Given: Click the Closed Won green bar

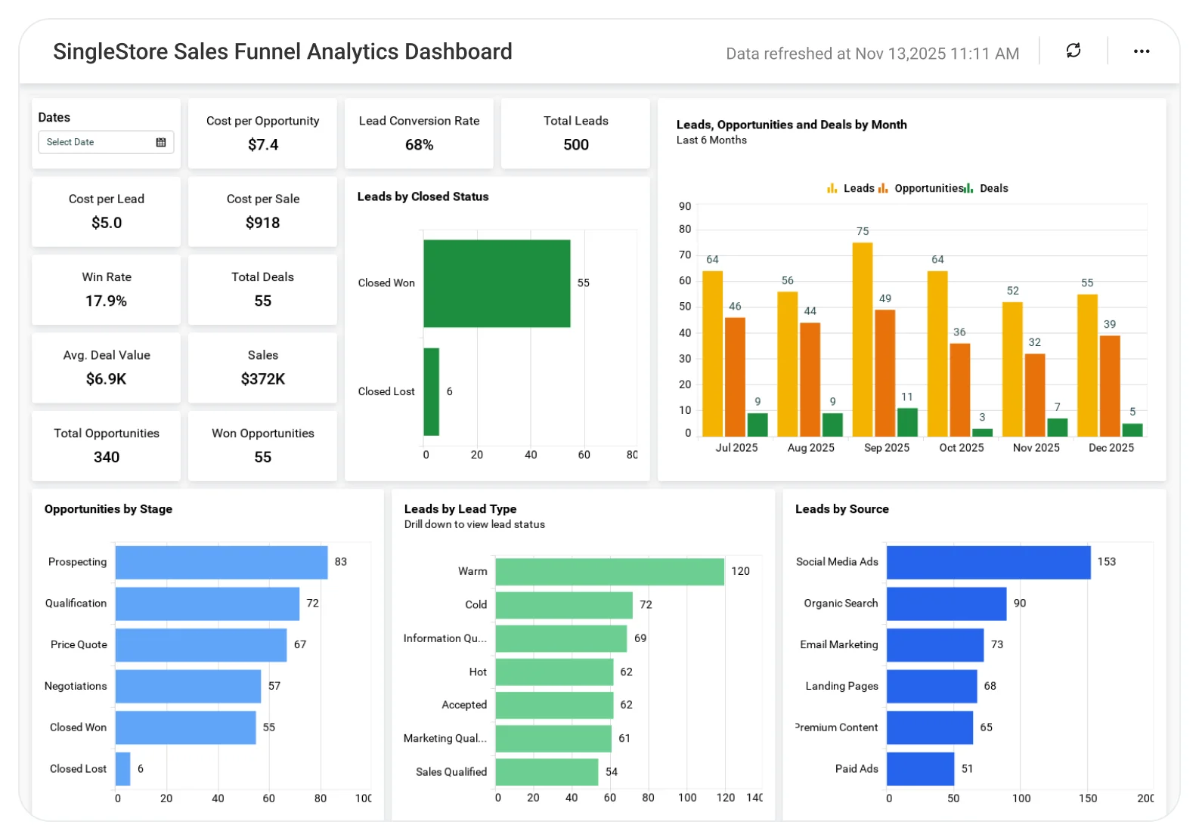Looking at the screenshot, I should click(x=497, y=283).
